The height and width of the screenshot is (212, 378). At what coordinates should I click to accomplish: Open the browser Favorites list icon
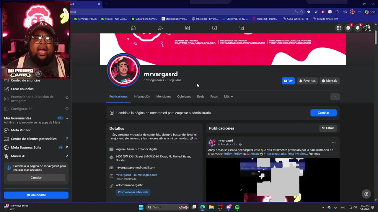pos(345,12)
